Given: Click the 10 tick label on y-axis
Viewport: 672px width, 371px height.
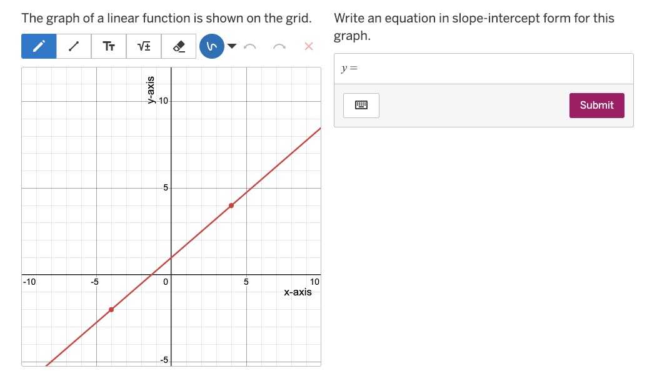Looking at the screenshot, I should tap(163, 101).
